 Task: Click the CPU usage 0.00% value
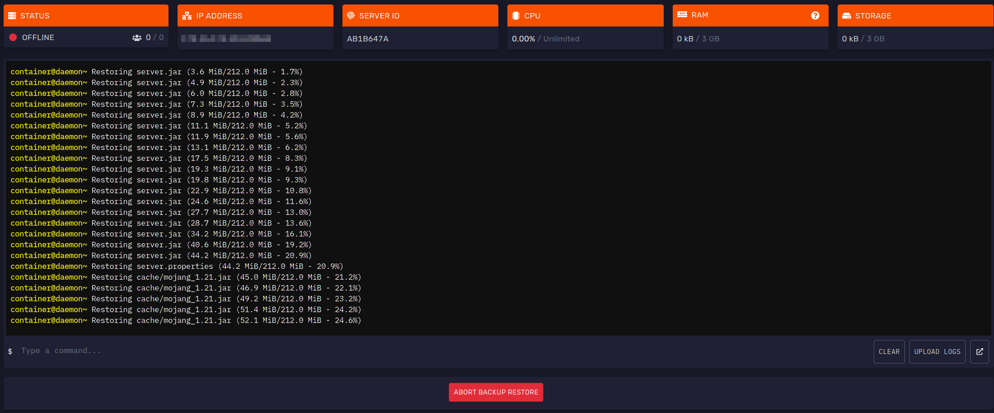(523, 39)
